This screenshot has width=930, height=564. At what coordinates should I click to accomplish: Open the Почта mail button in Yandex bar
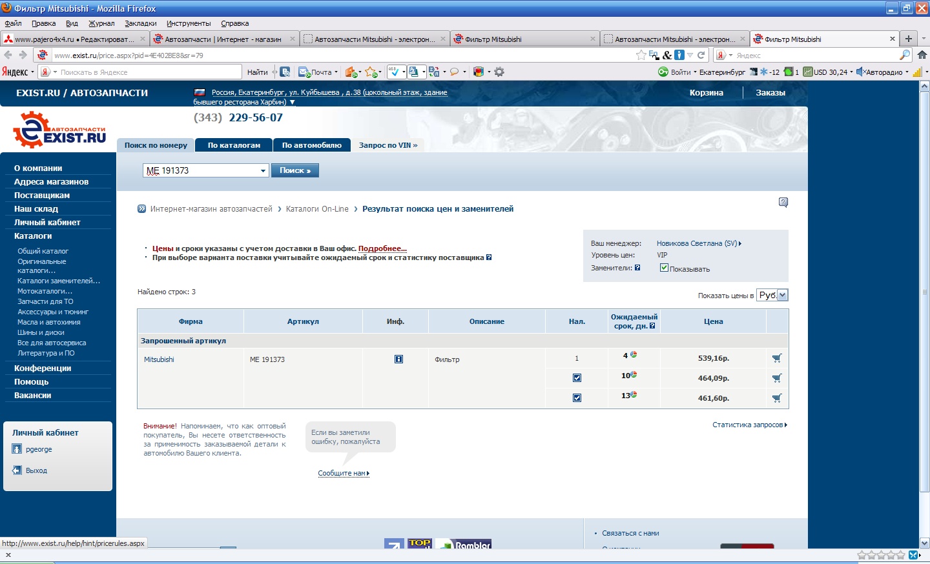tap(315, 72)
